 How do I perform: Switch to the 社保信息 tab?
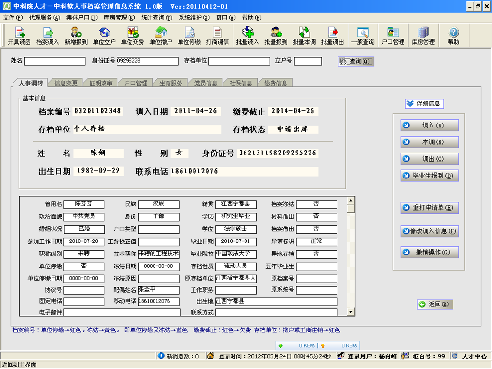pyautogui.click(x=240, y=83)
